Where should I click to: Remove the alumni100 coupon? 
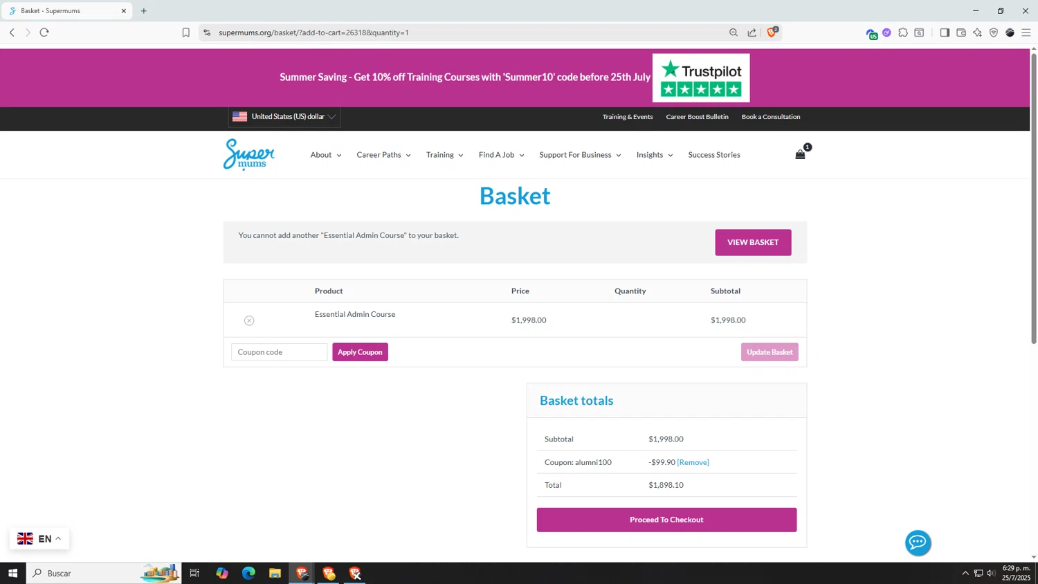click(x=693, y=462)
